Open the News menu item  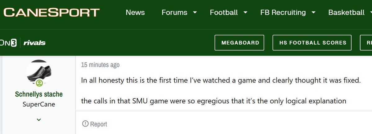135,13
